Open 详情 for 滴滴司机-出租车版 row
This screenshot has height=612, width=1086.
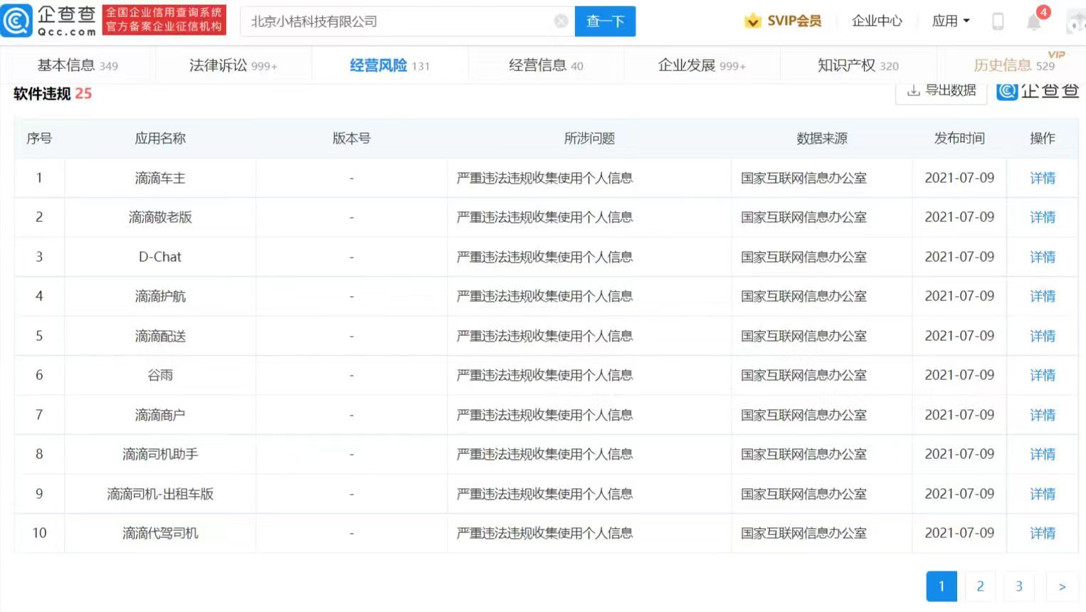click(1043, 494)
